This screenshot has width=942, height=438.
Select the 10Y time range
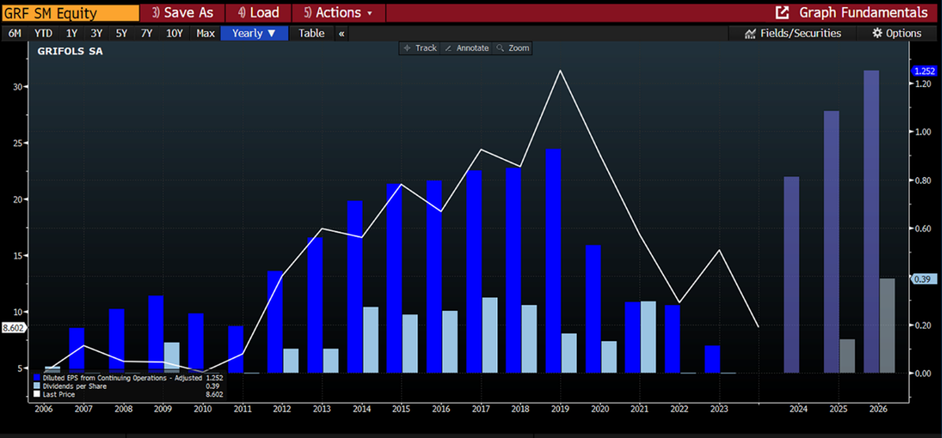174,33
